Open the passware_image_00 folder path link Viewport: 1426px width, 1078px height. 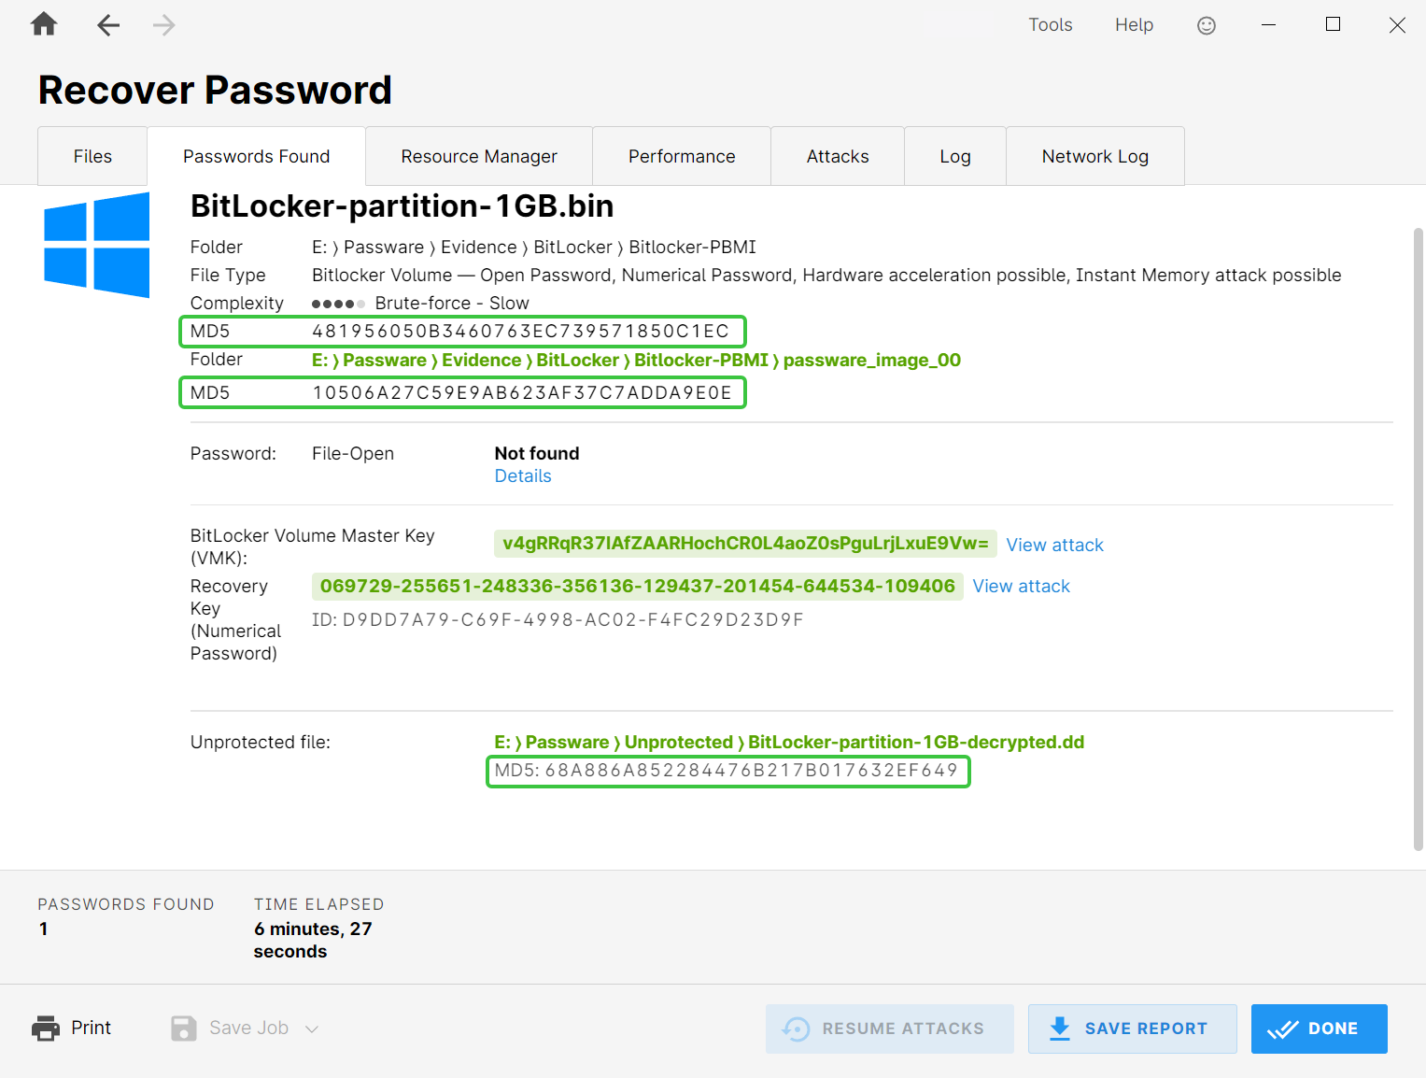coord(636,361)
